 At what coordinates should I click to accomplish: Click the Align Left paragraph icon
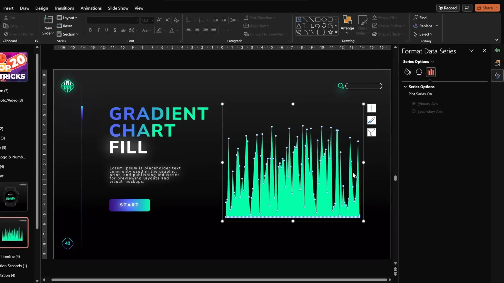pyautogui.click(x=189, y=30)
